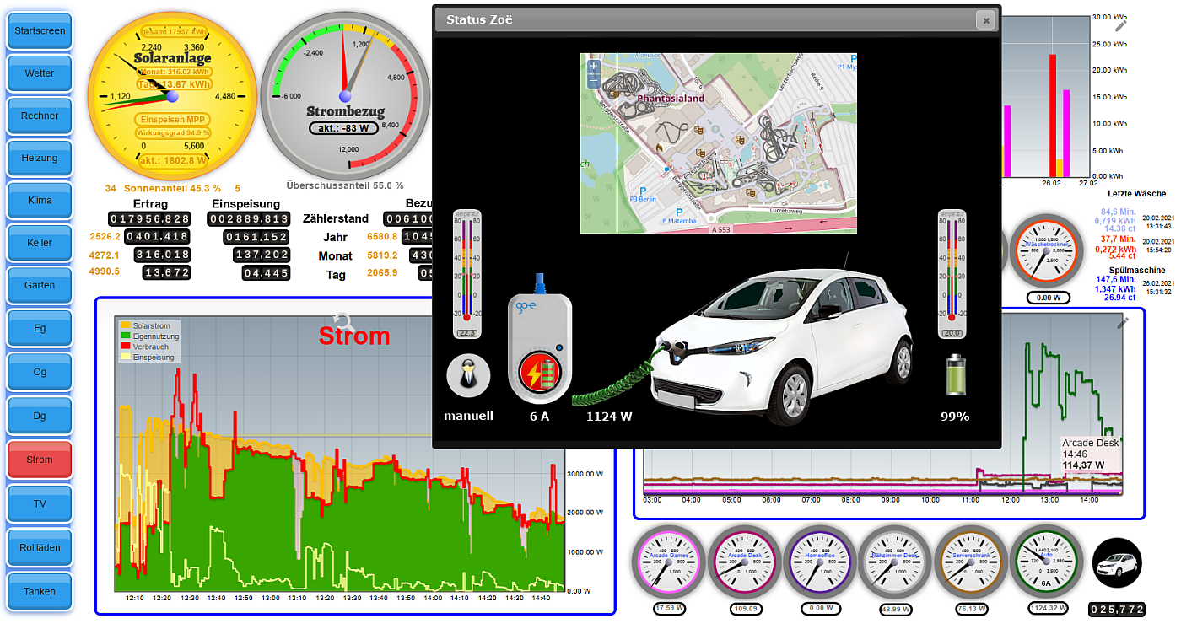The image size is (1181, 629).
Task: Click the green battery charge icon
Action: [956, 374]
